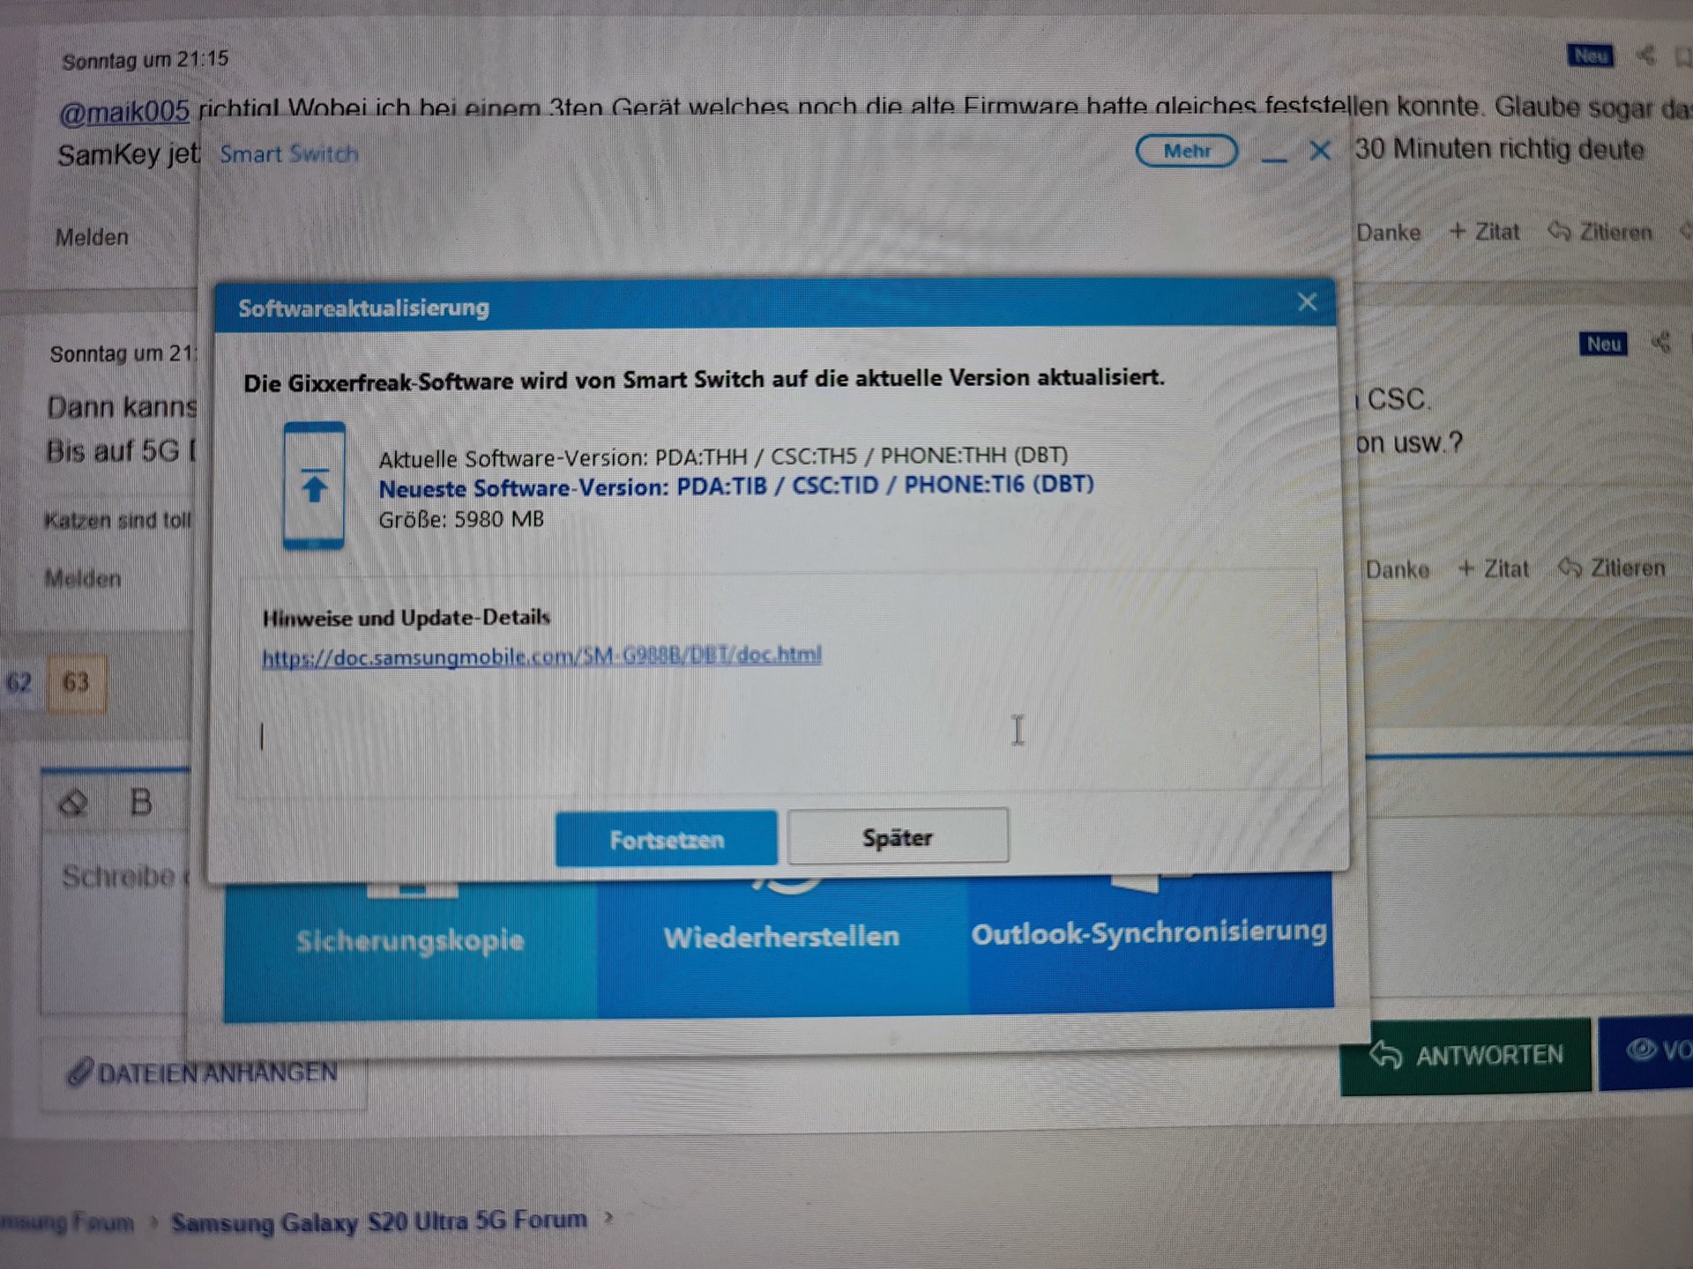1693x1269 pixels.
Task: Open the doc.samsungmobile.com update details link
Action: point(541,656)
